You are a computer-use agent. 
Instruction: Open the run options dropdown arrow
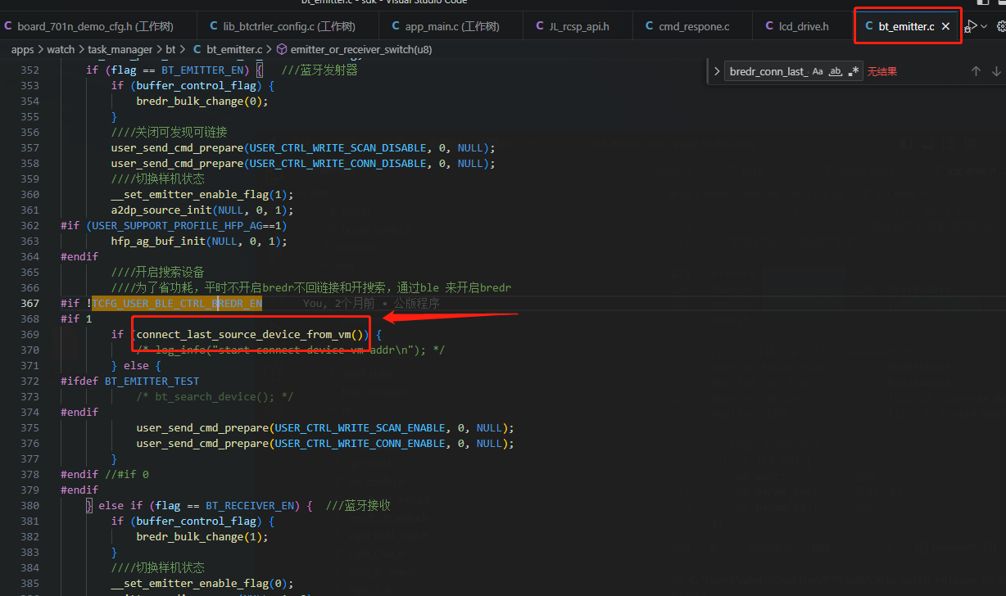(x=984, y=26)
